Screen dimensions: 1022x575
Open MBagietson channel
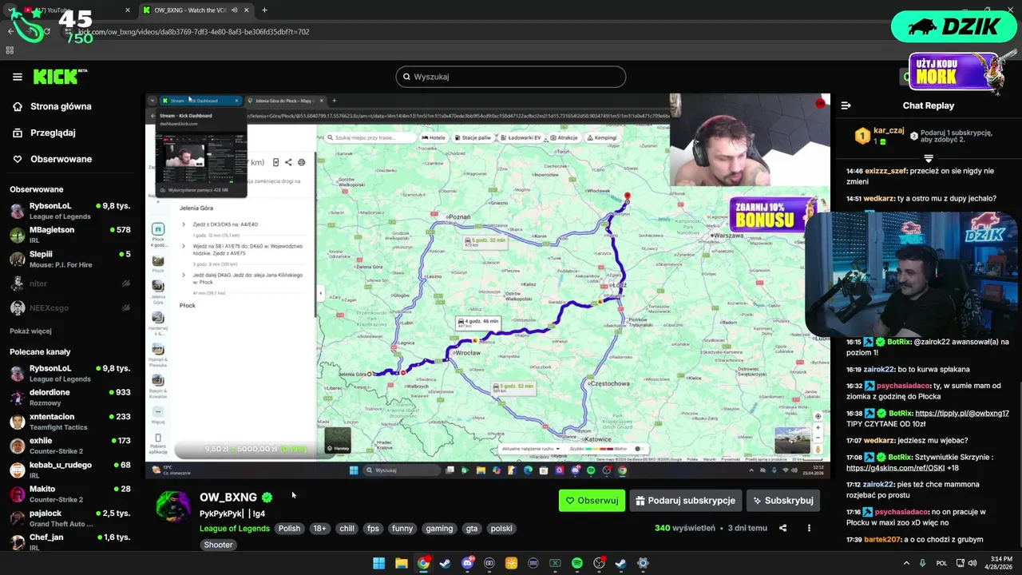70,235
